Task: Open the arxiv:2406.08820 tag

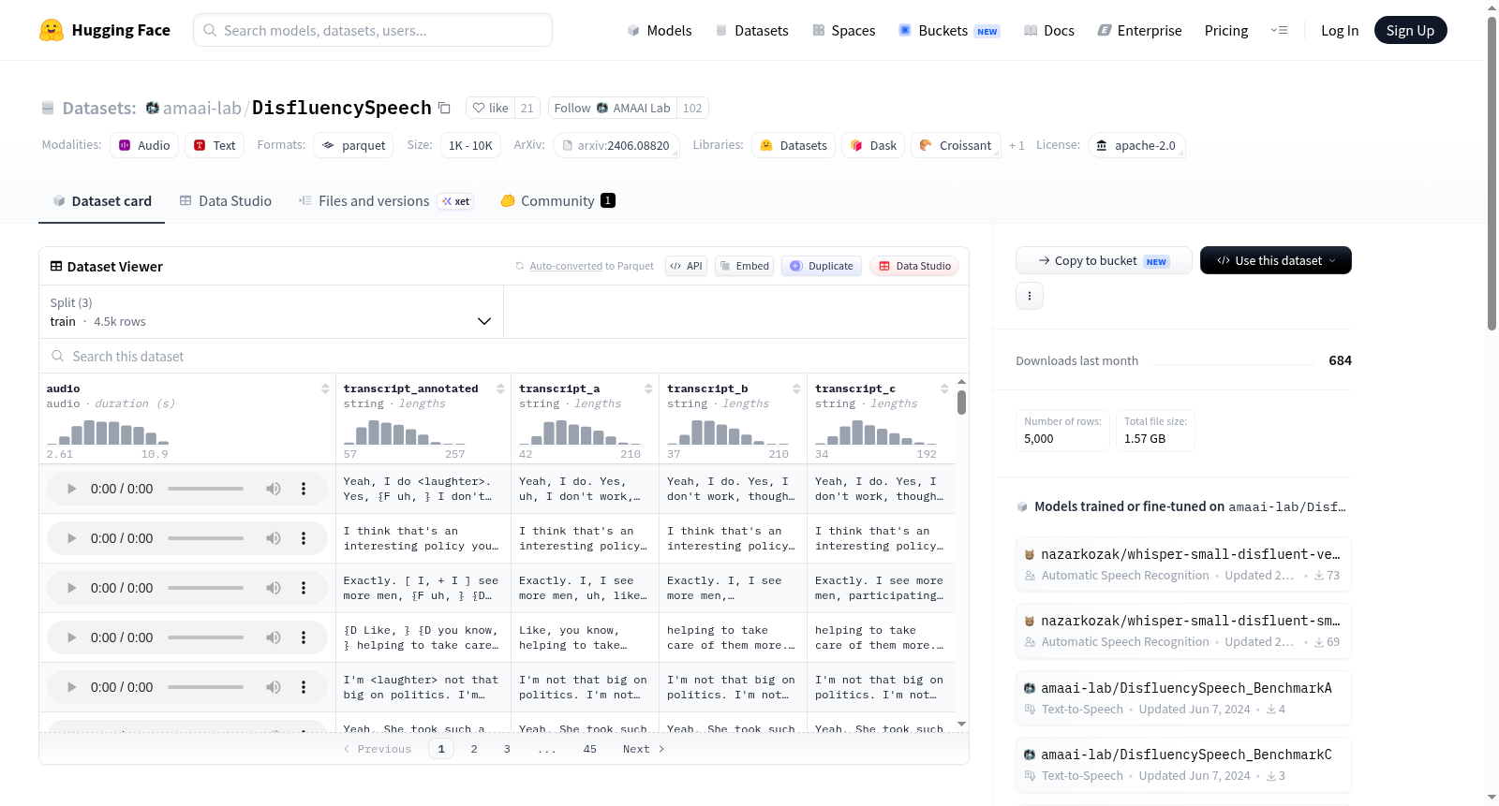Action: (616, 145)
